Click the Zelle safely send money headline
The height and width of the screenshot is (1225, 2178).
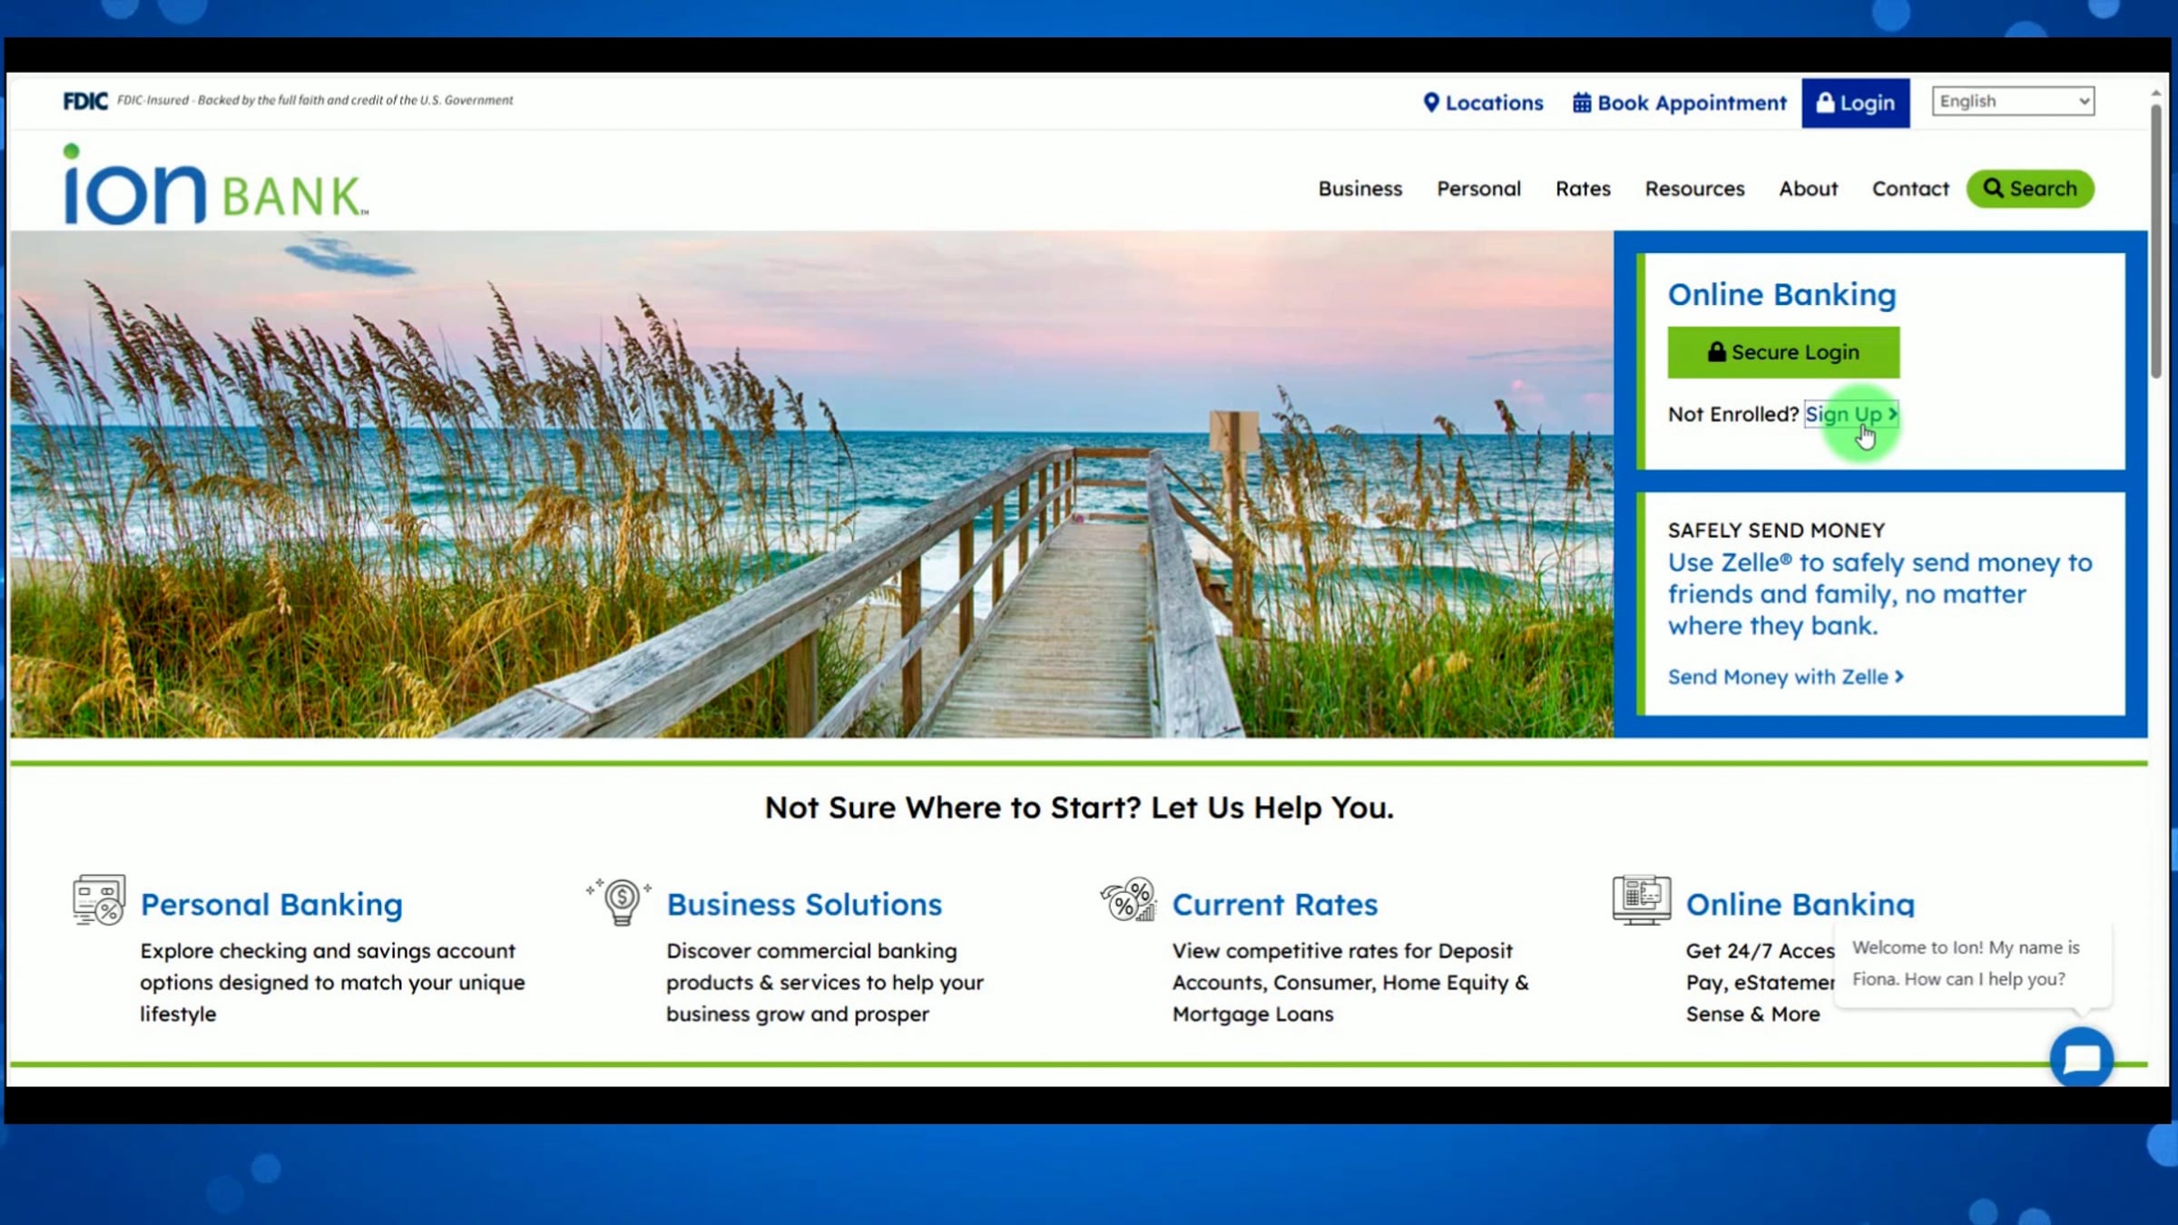(x=1879, y=594)
